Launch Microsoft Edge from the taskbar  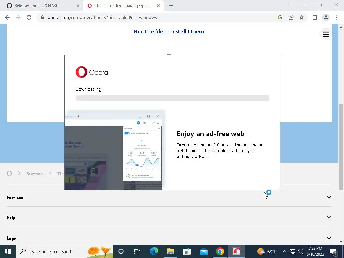pyautogui.click(x=154, y=251)
